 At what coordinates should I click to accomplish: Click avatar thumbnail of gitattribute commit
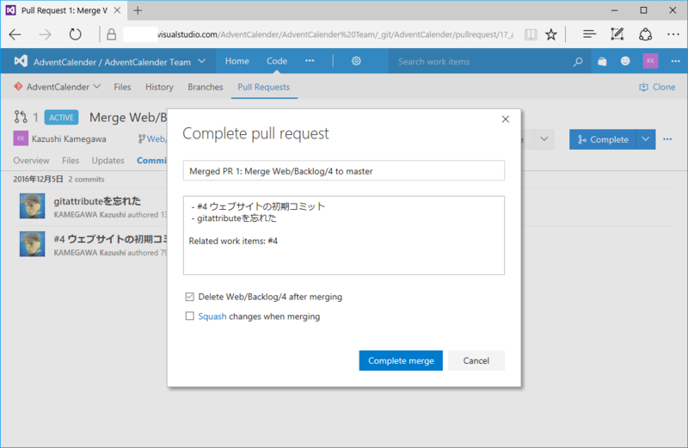tap(32, 206)
